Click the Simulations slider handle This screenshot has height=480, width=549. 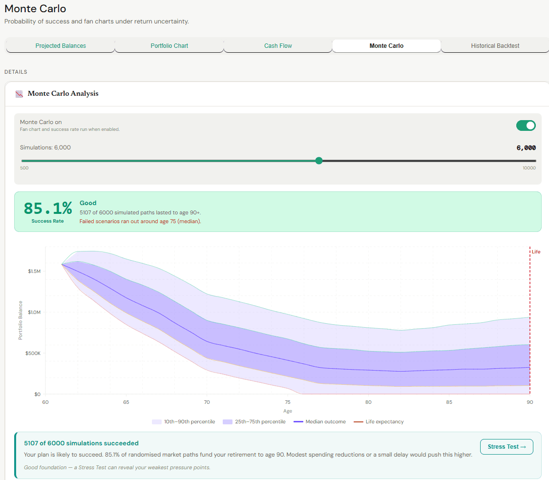tap(318, 161)
